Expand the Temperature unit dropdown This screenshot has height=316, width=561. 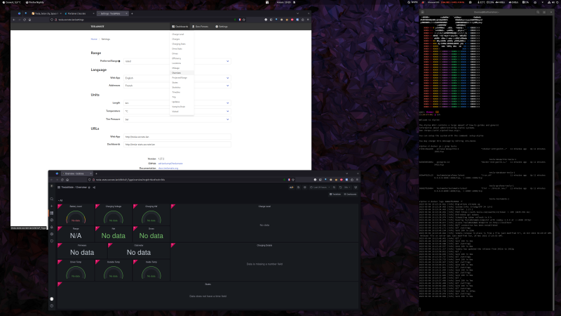point(177,110)
